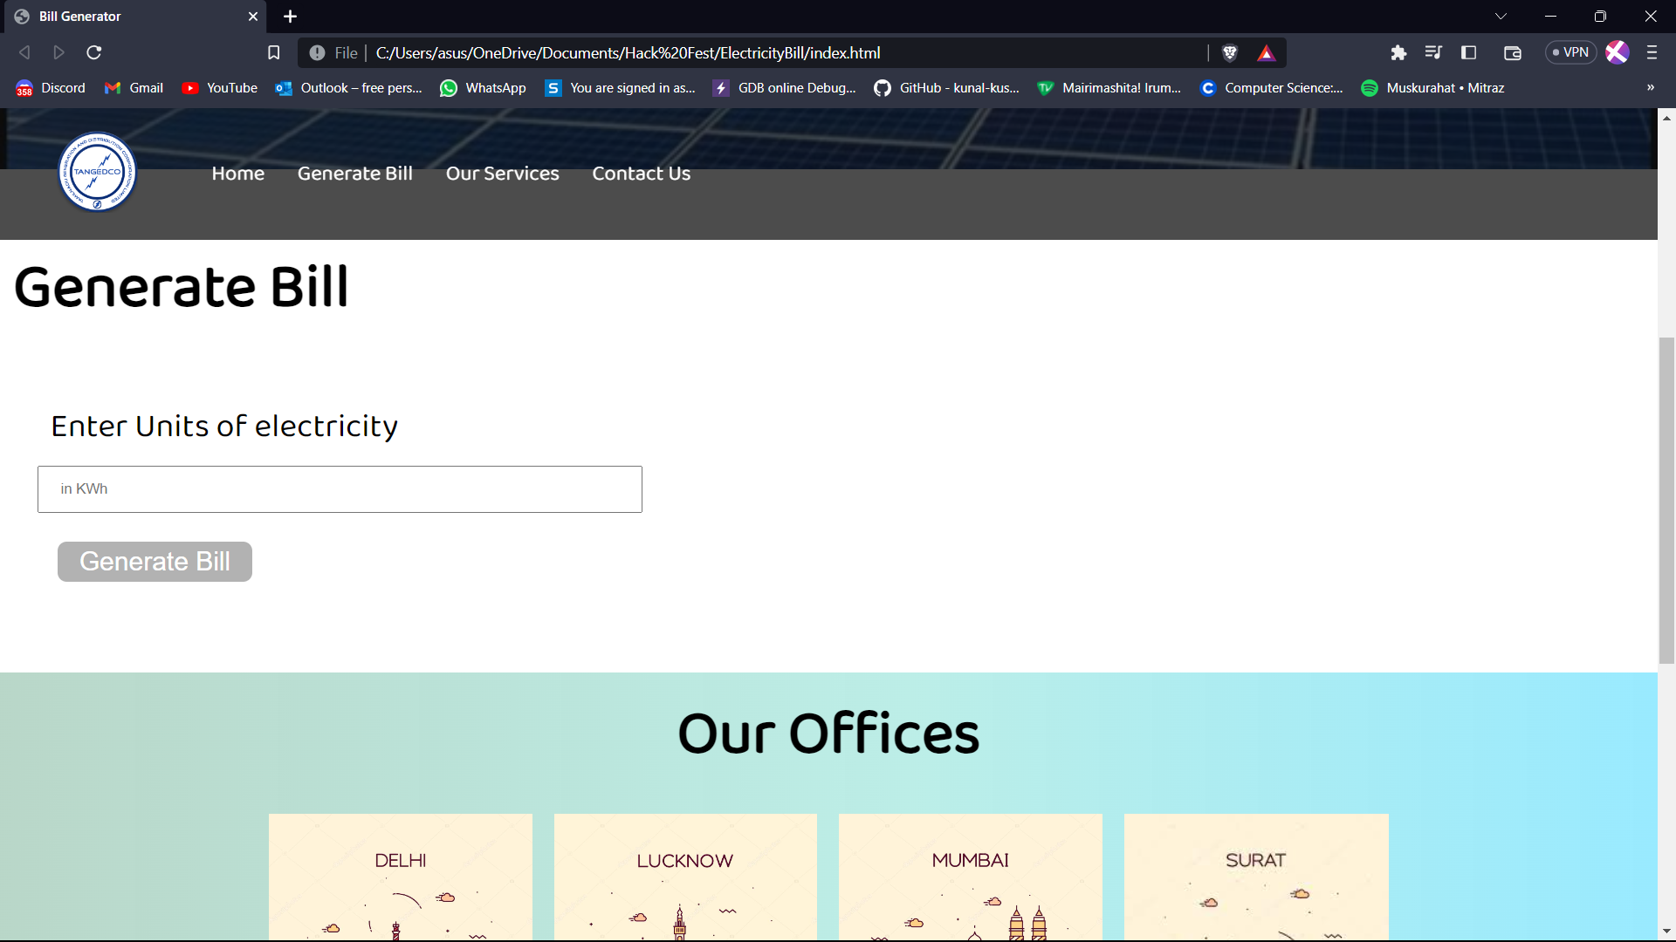
Task: Select the MUMBAI office card
Action: tap(971, 877)
